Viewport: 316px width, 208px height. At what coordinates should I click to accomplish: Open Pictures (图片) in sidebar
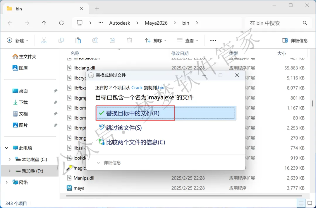[x=20, y=125]
